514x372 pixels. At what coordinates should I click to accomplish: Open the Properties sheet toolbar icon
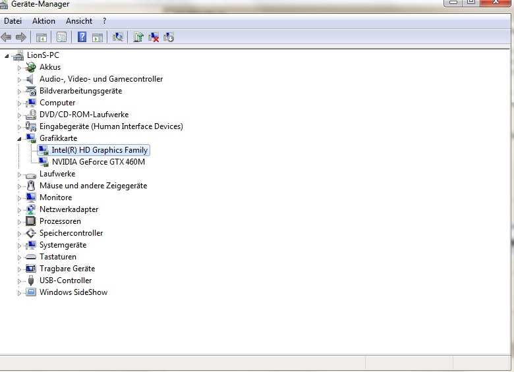[61, 37]
